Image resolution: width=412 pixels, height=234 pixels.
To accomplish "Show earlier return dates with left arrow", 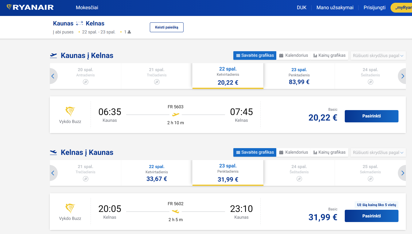I will click(53, 173).
